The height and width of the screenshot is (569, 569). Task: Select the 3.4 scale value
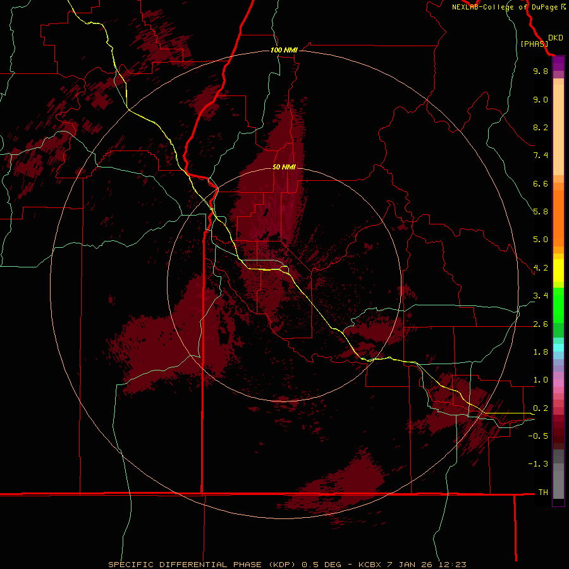541,296
